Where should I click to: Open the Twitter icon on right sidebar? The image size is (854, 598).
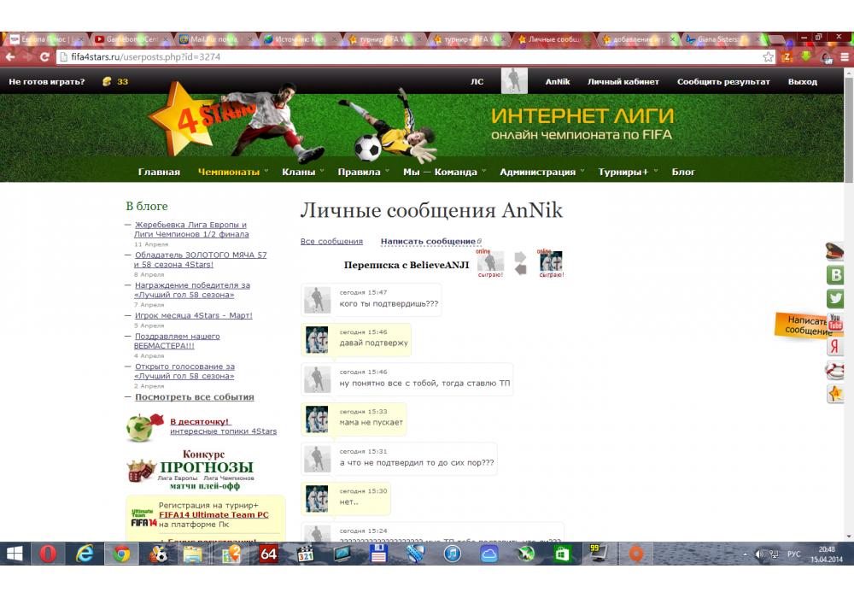click(835, 298)
